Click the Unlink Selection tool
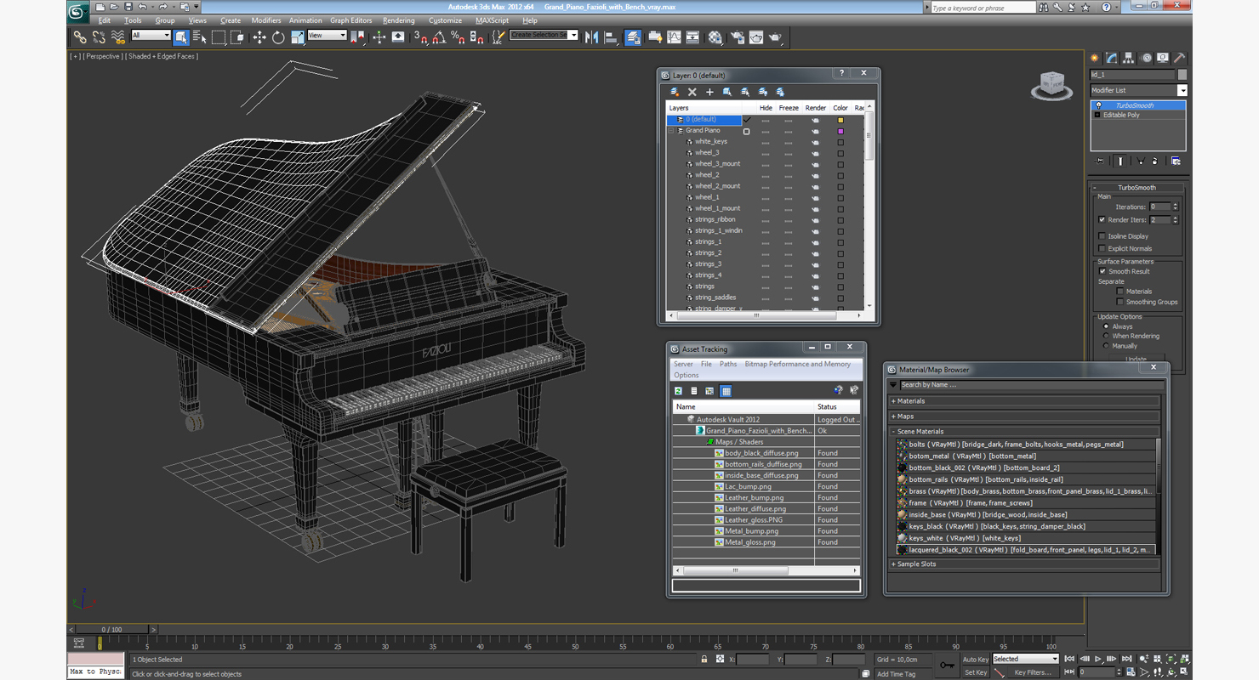Viewport: 1259px width, 680px height. coord(99,37)
